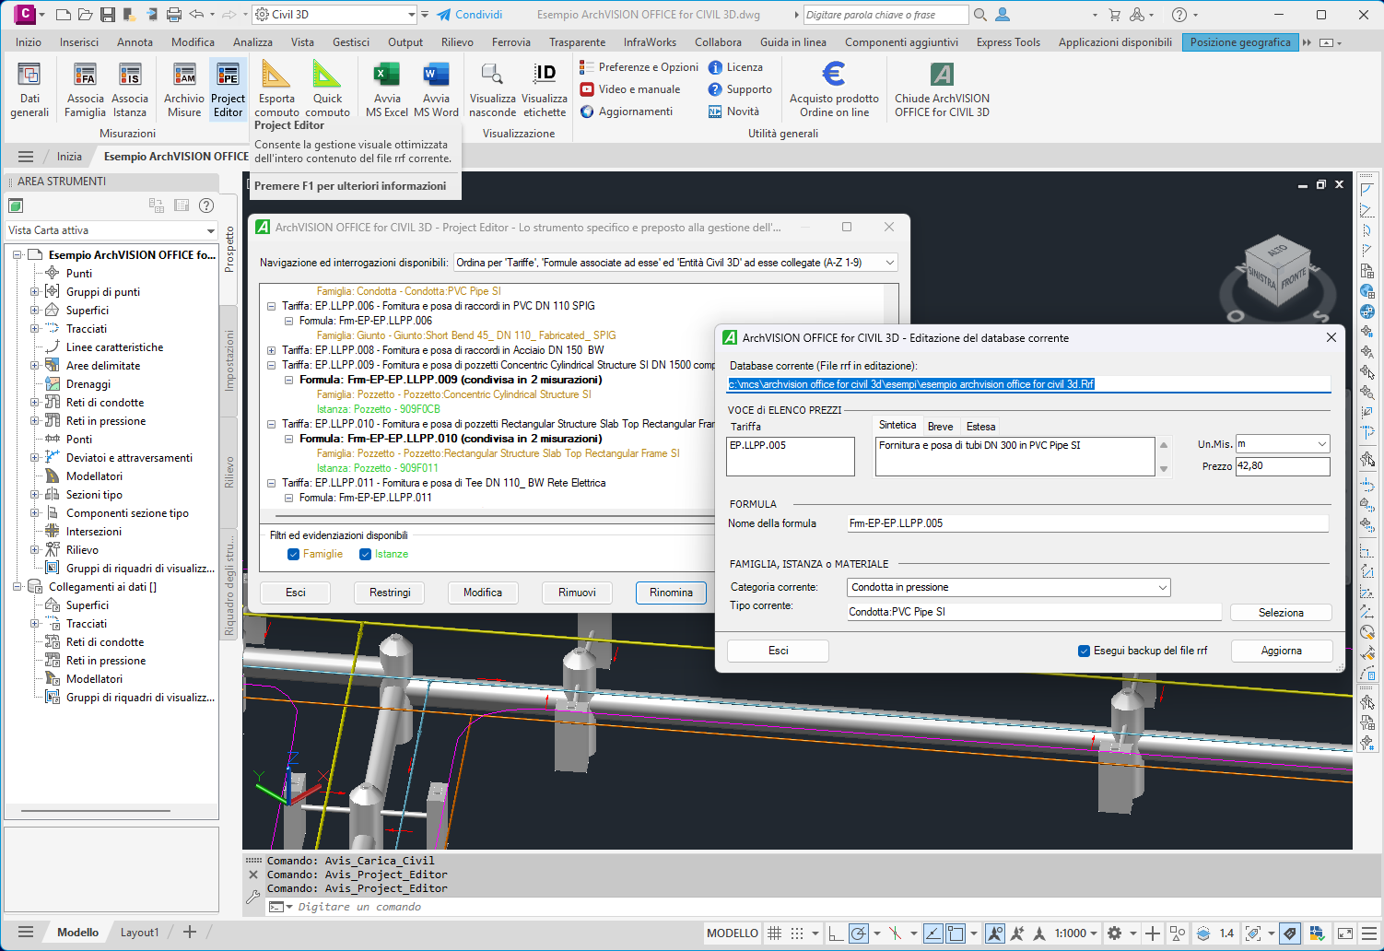This screenshot has width=1384, height=951.
Task: Click the Condividi share link
Action: click(469, 15)
